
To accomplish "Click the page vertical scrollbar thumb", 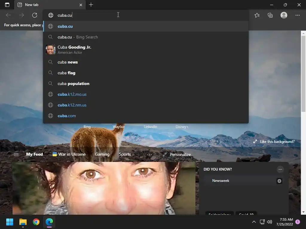I will click(303, 74).
